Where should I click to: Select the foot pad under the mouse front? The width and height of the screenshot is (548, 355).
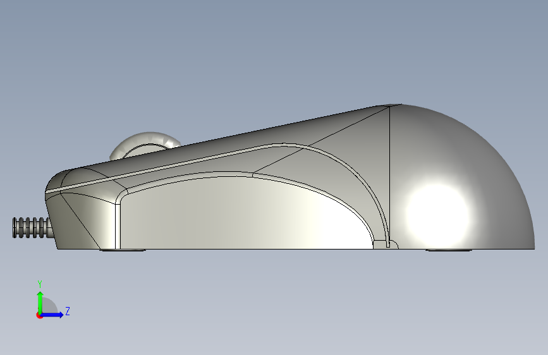click(123, 250)
